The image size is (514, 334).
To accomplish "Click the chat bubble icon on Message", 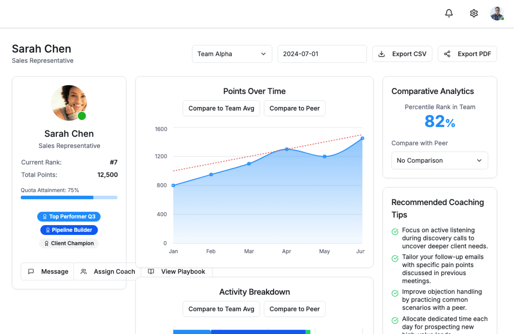I will point(31,271).
